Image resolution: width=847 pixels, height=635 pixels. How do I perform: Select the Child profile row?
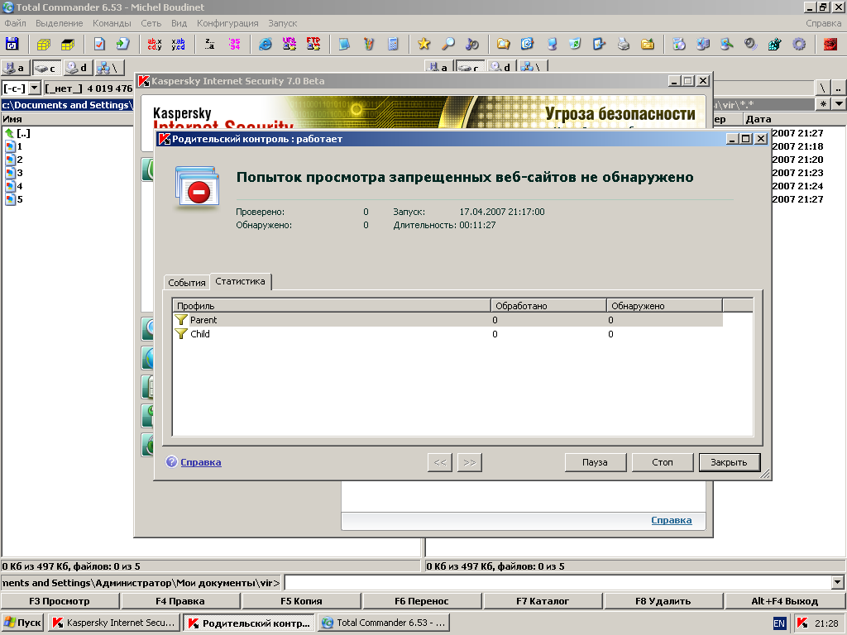click(447, 334)
